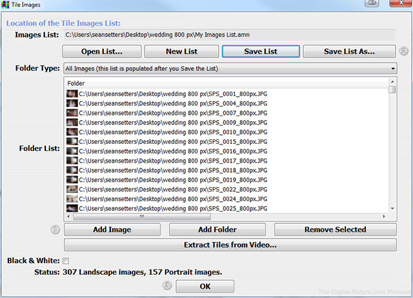Viewport: 413px width, 298px height.
Task: Click the Tile Images app icon in title bar
Action: click(x=5, y=5)
